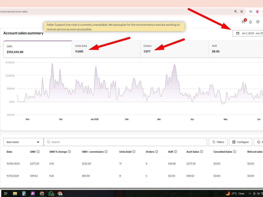Open File Explorer from taskbar

point(15,194)
